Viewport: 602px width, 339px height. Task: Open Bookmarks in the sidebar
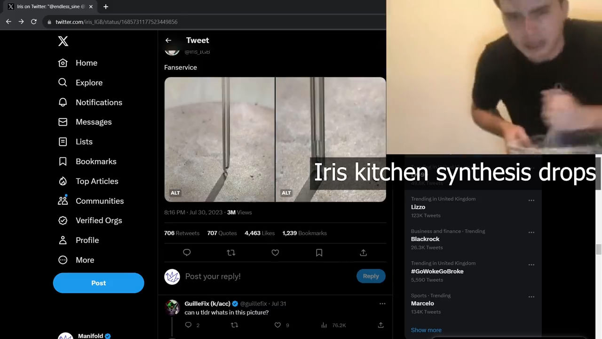click(87, 161)
